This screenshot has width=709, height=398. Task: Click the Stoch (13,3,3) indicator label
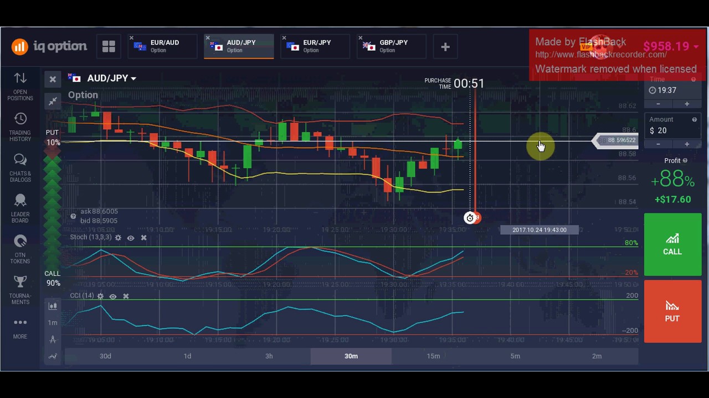coord(90,237)
